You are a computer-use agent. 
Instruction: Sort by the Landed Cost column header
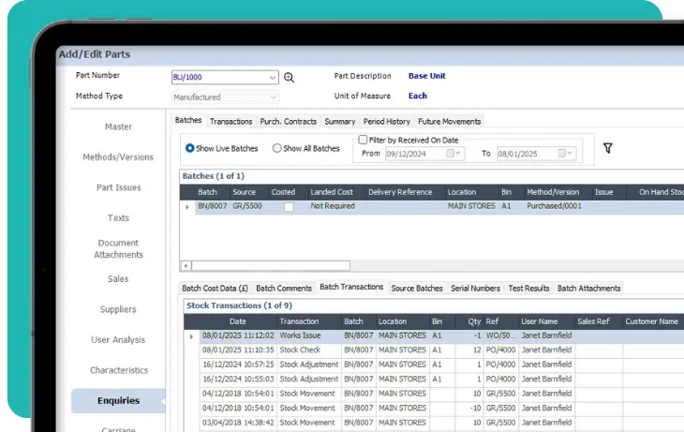(332, 192)
